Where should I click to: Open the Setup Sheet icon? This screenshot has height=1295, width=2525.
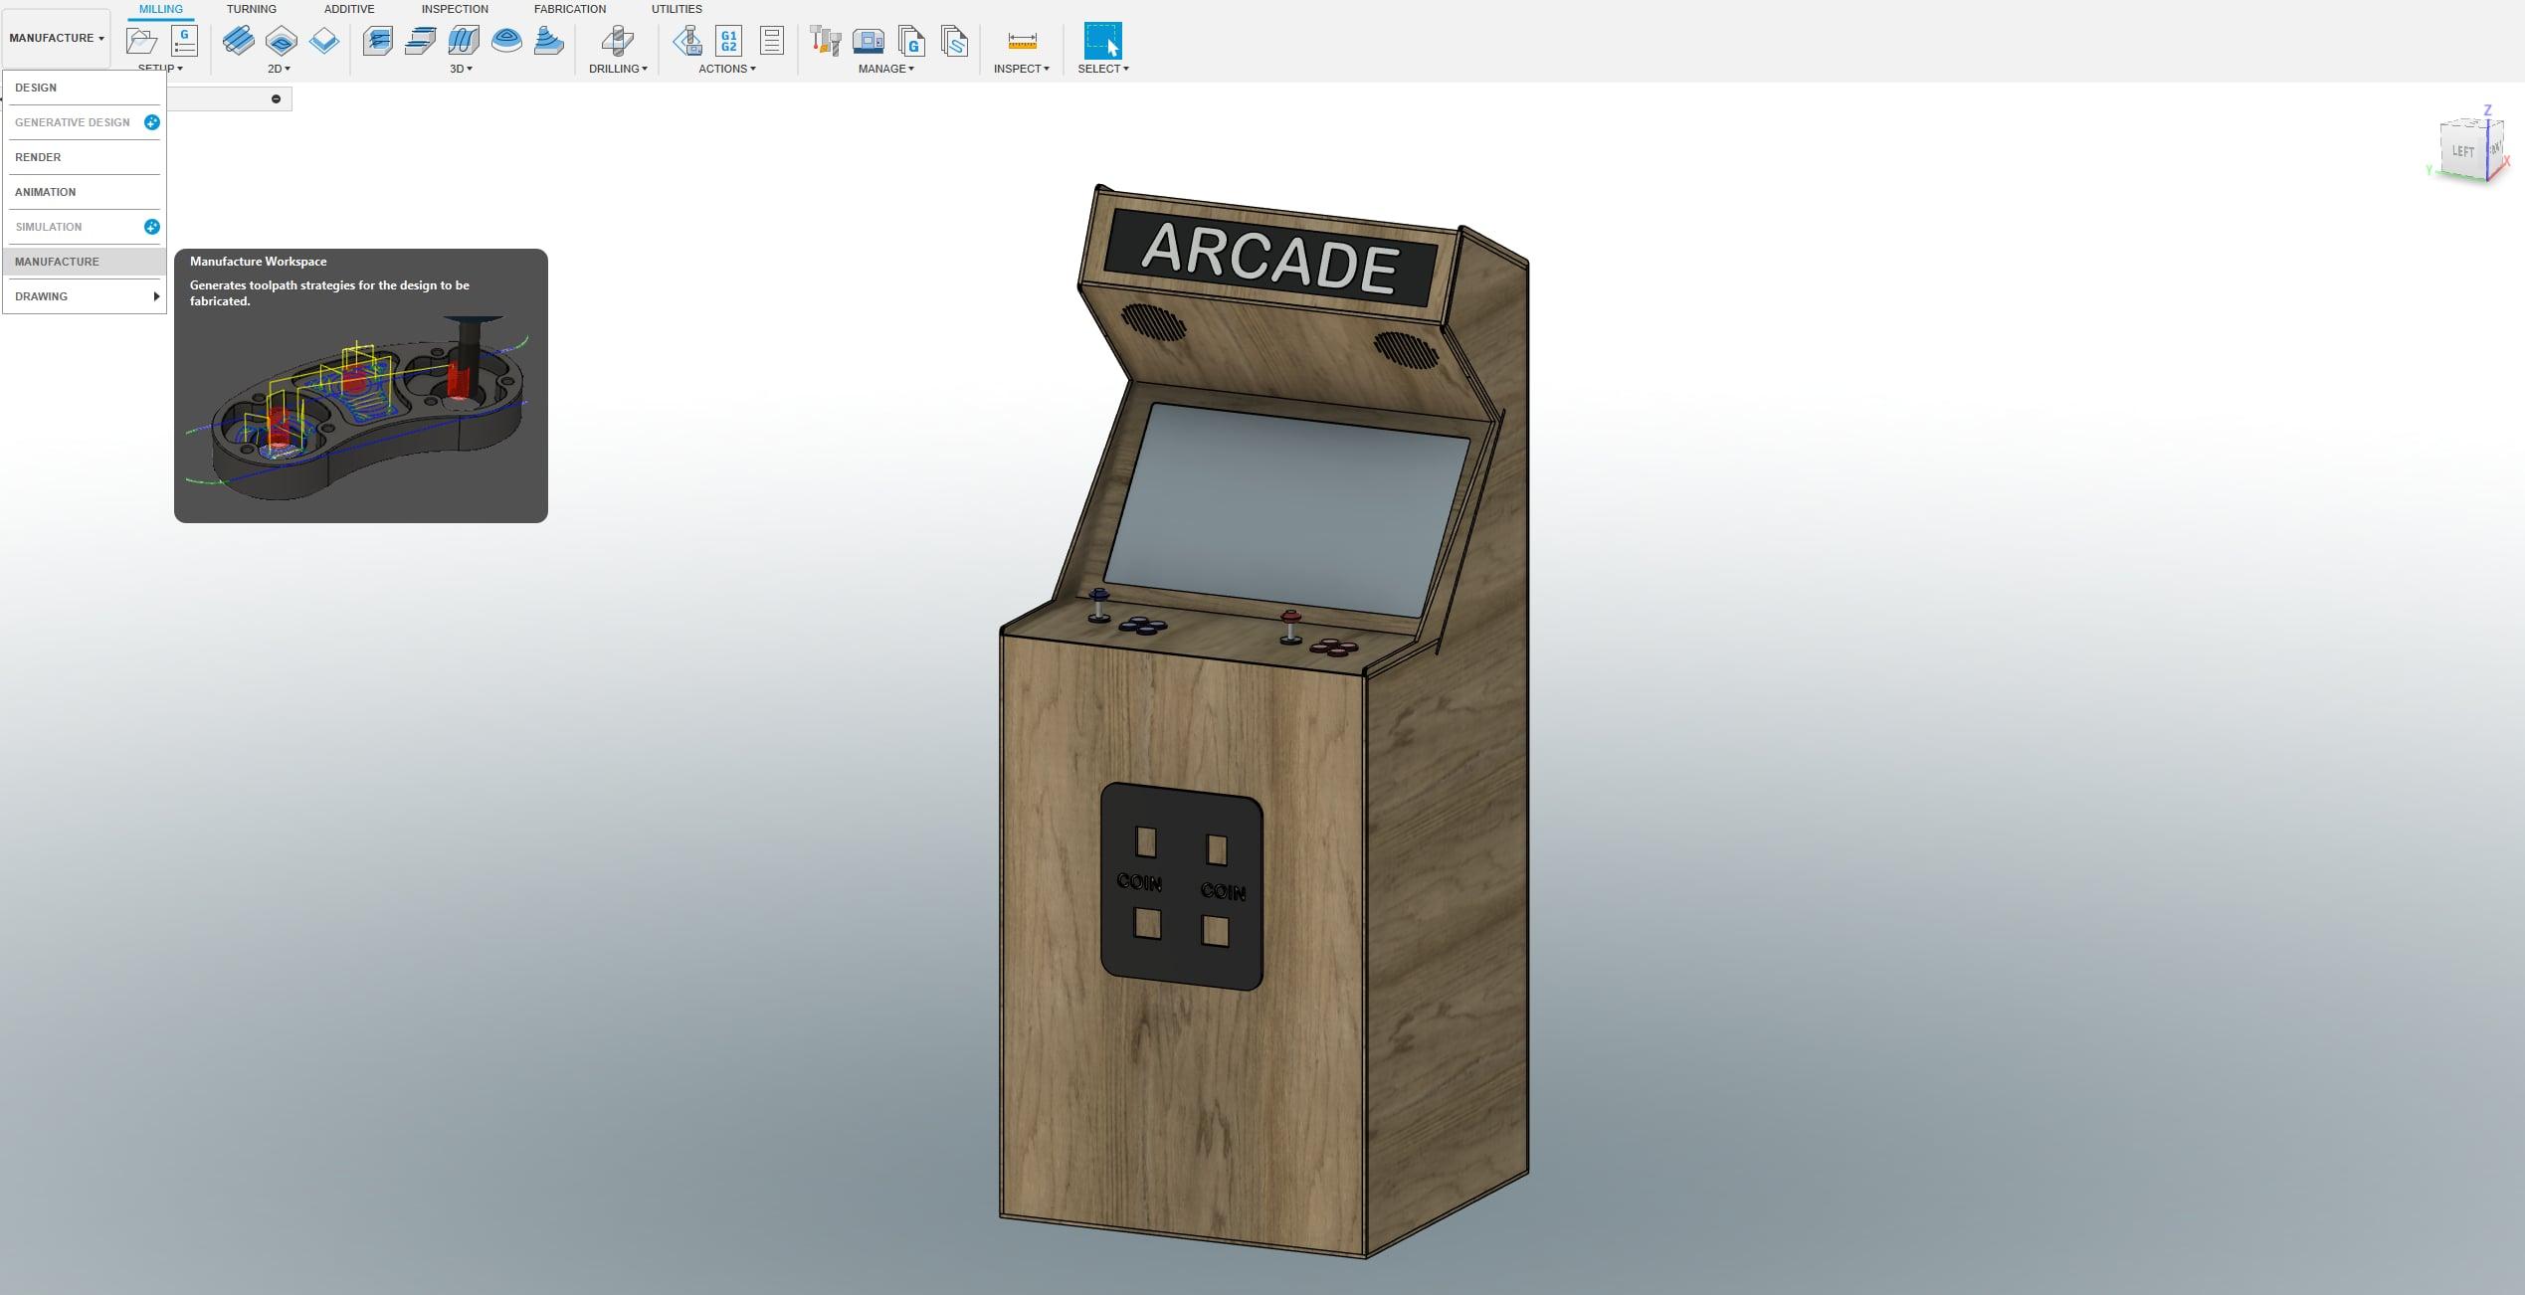(772, 41)
